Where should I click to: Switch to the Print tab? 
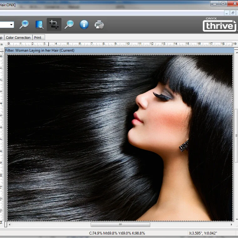(x=39, y=38)
